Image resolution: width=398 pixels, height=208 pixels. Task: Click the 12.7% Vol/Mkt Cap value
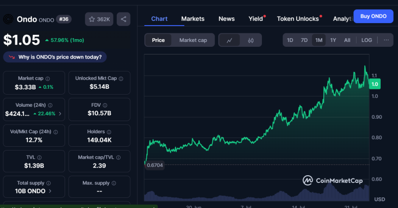(34, 140)
